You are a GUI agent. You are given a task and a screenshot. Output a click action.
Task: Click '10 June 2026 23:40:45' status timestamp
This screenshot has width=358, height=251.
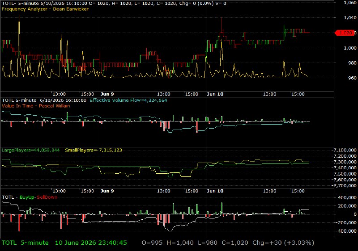coord(91,243)
